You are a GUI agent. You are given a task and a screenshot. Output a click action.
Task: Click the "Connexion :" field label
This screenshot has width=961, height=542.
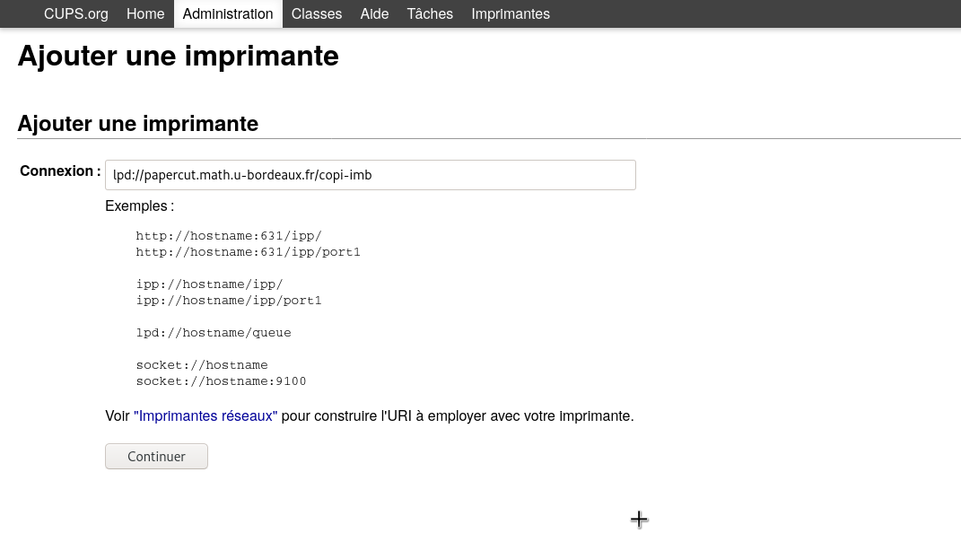pos(60,171)
